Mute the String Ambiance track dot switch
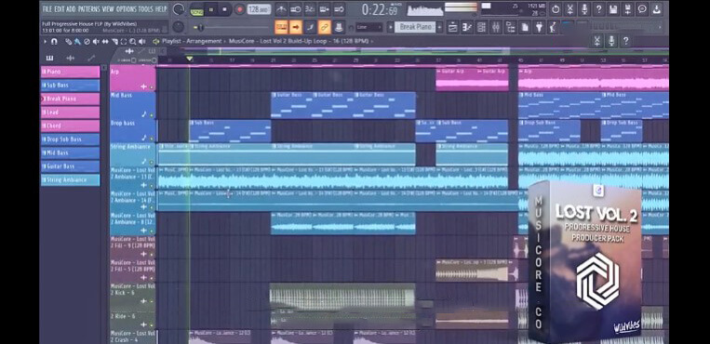The image size is (710, 344). pyautogui.click(x=152, y=162)
